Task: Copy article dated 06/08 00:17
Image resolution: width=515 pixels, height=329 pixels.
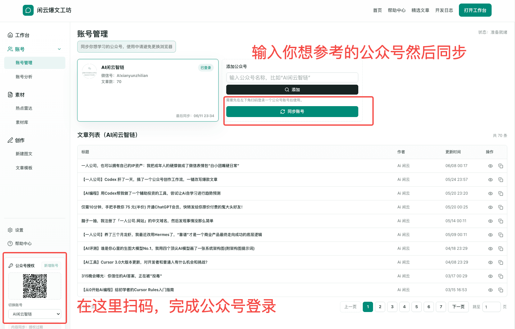Action: (x=501, y=166)
